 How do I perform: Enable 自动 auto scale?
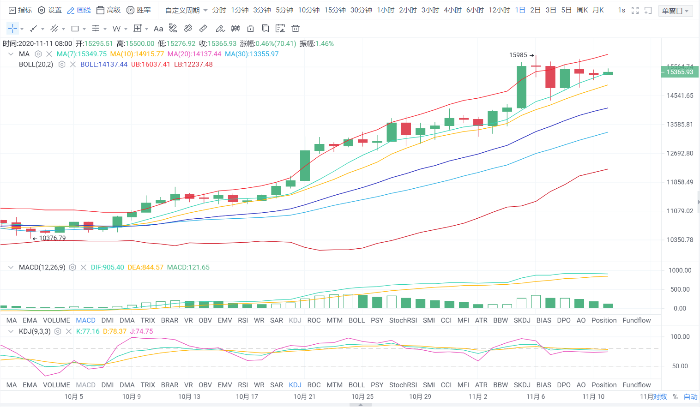click(690, 396)
